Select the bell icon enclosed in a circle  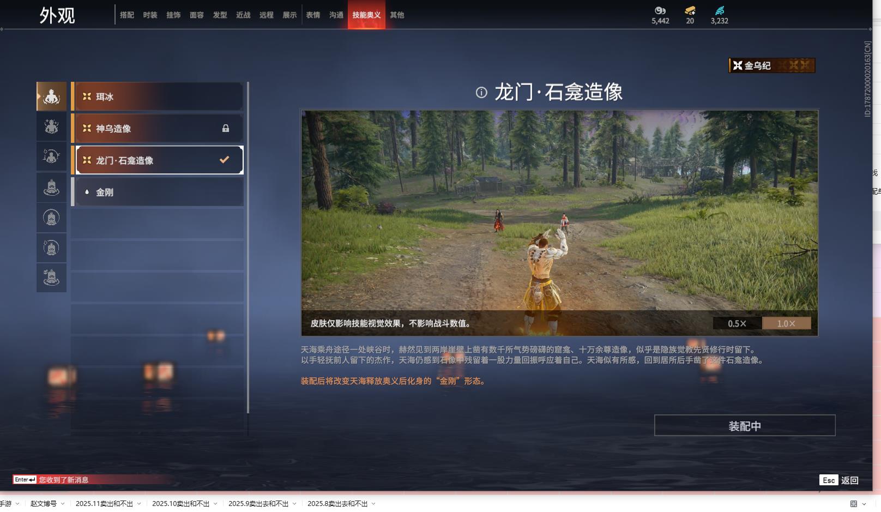[51, 218]
